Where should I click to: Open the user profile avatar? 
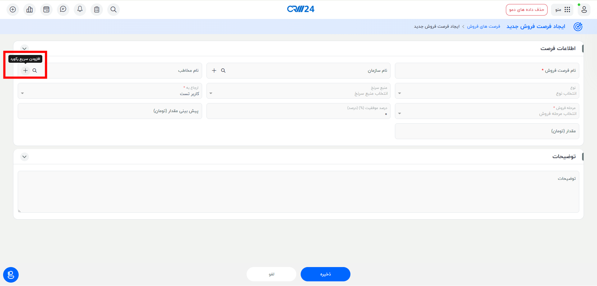pyautogui.click(x=584, y=9)
